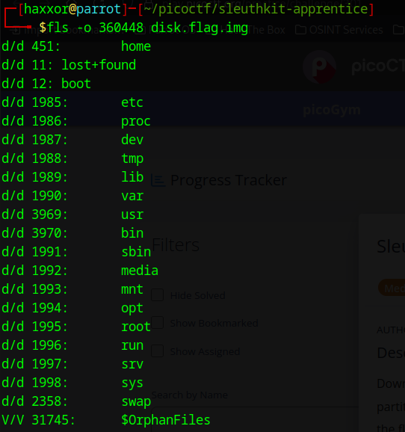Click the root directory listing
Screen dimensions: 405x432
pos(76,327)
